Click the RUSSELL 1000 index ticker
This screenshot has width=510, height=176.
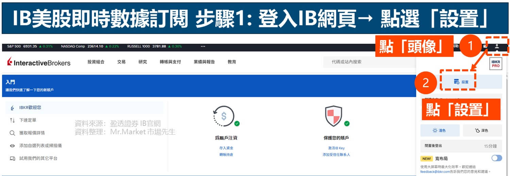[155, 46]
